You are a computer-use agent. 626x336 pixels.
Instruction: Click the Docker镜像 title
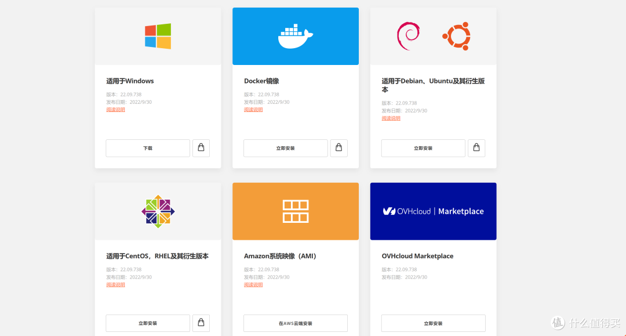click(261, 81)
